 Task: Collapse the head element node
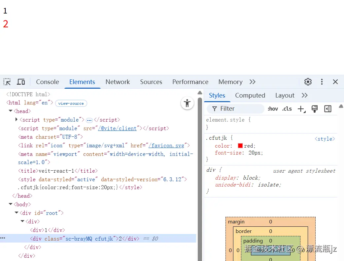coord(10,111)
